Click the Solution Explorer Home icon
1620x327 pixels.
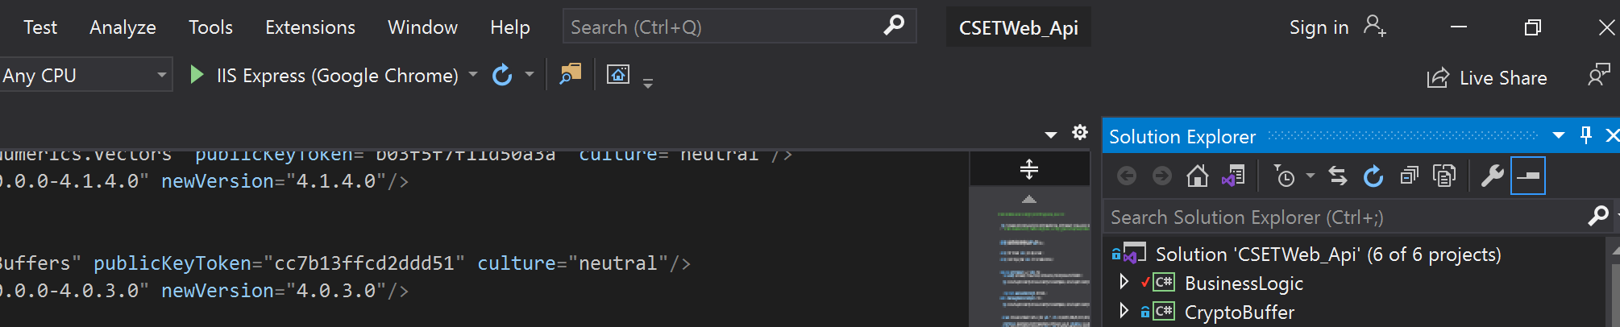pyautogui.click(x=1197, y=176)
